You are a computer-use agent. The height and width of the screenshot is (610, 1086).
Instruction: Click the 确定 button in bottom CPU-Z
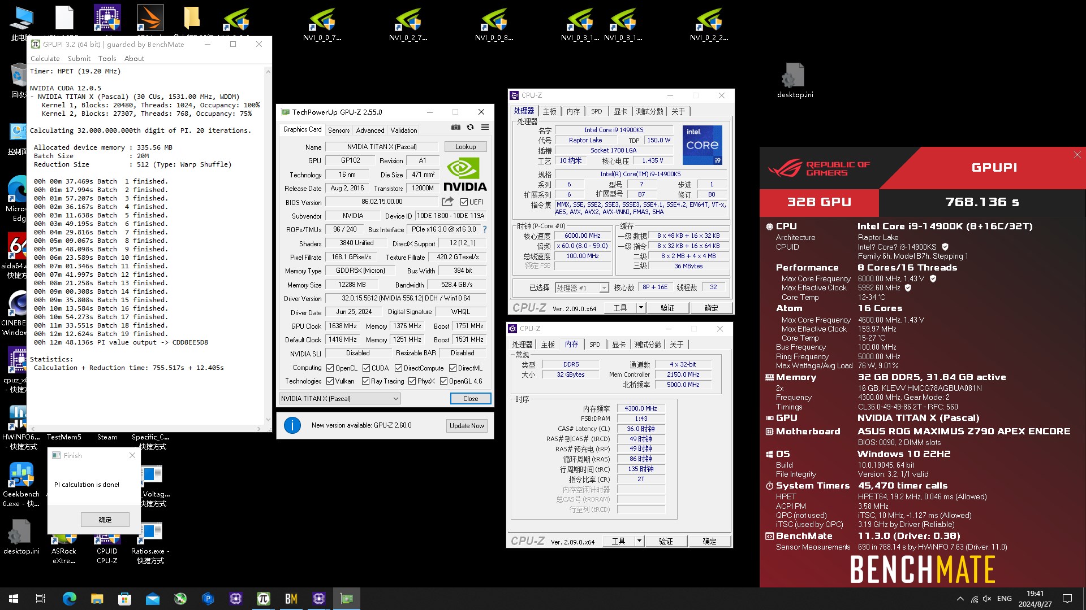coord(710,541)
